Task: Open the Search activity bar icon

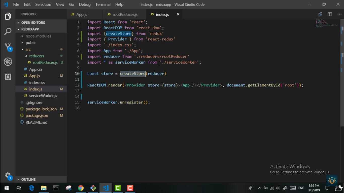Action: 8,31
